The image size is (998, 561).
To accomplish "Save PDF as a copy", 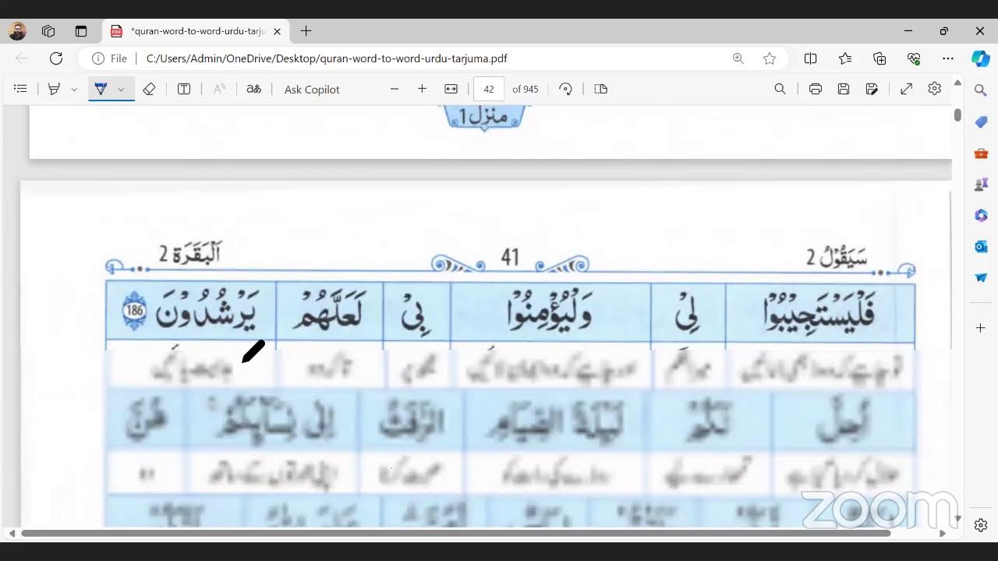I will 872,89.
